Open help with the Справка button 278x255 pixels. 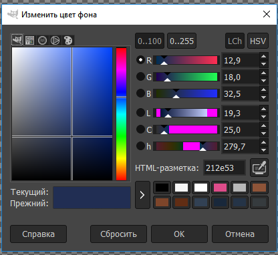38,234
